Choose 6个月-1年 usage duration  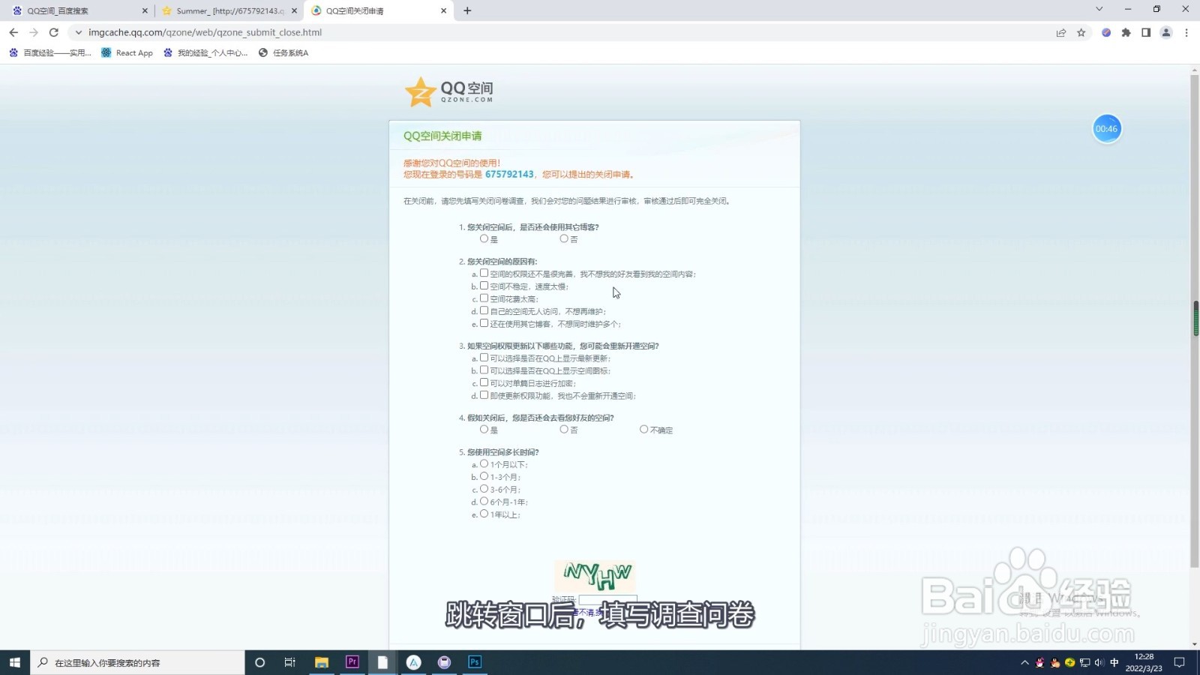484,501
